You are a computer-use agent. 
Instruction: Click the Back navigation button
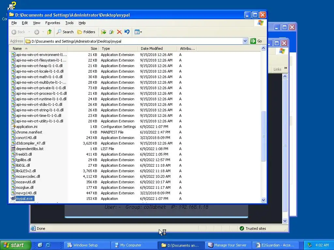[18, 32]
